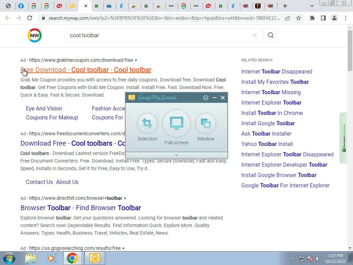Open Windows Media Player from taskbar

51,258
